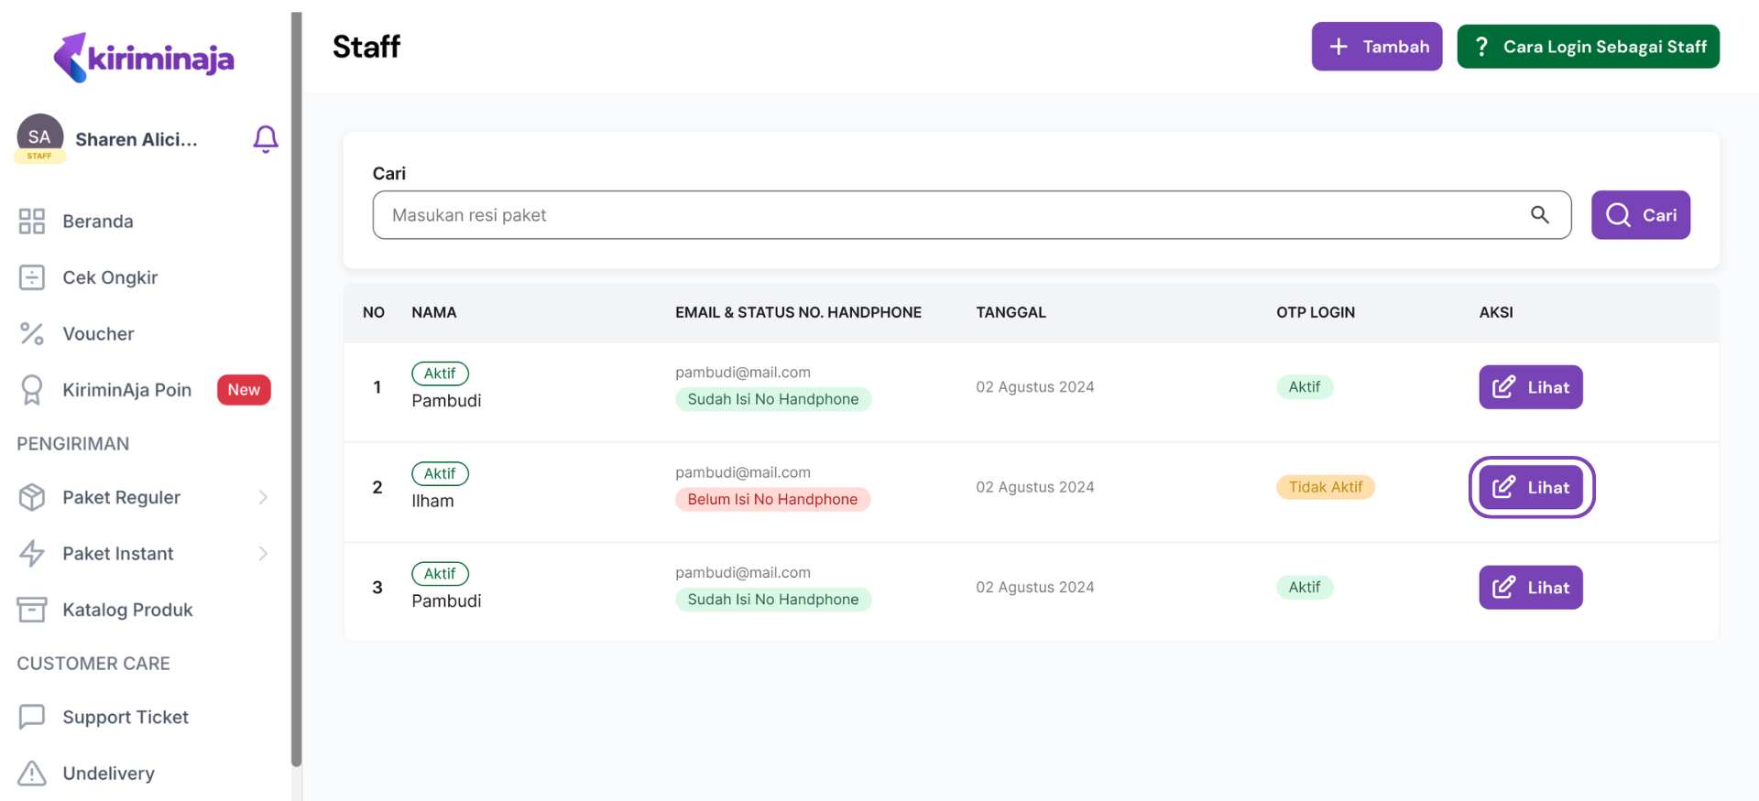Click the SA user avatar

[x=39, y=137]
